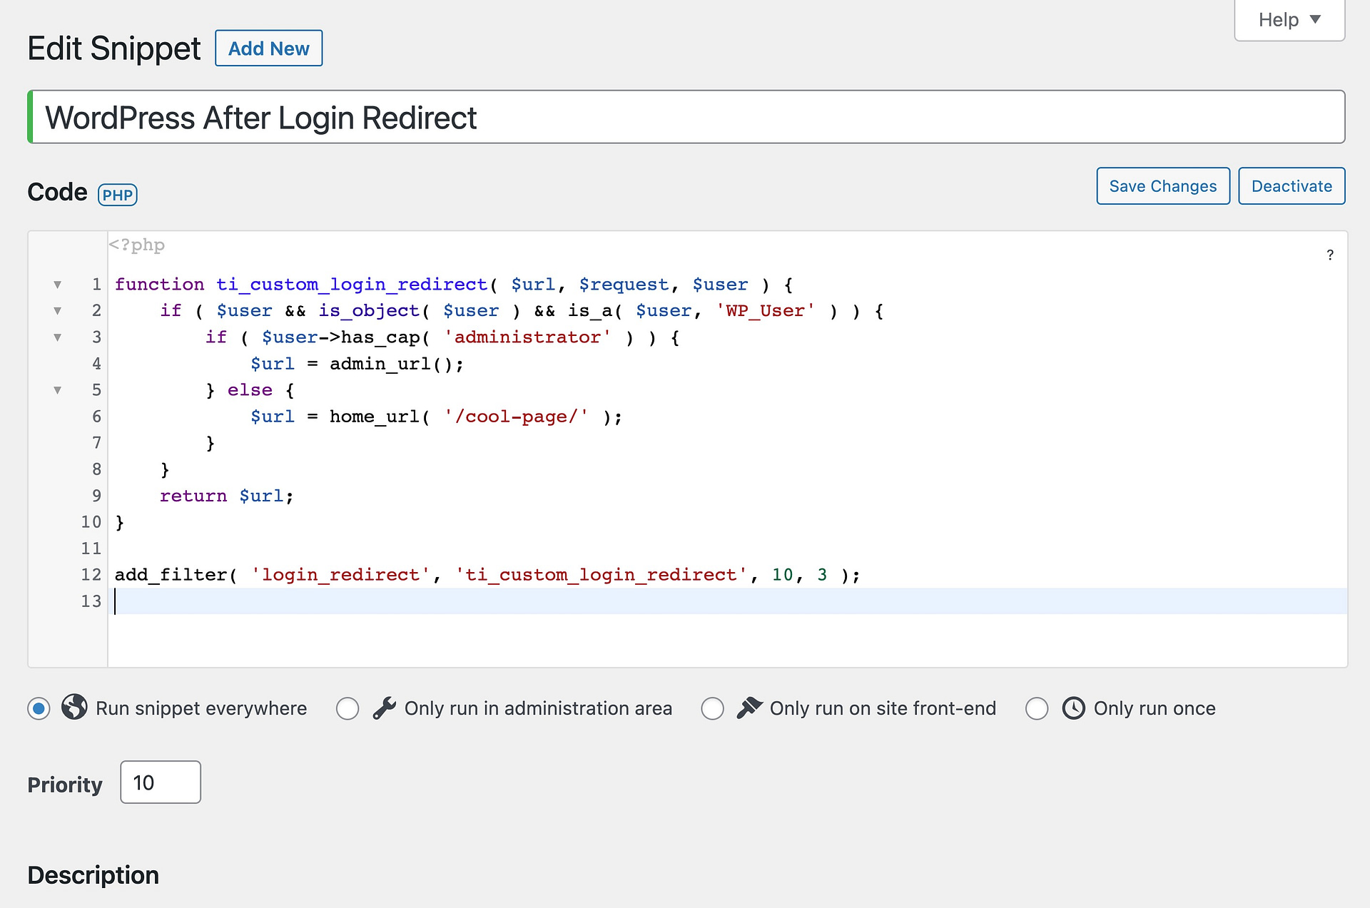The height and width of the screenshot is (908, 1370).
Task: Click 'administrator' string in code
Action: point(527,337)
